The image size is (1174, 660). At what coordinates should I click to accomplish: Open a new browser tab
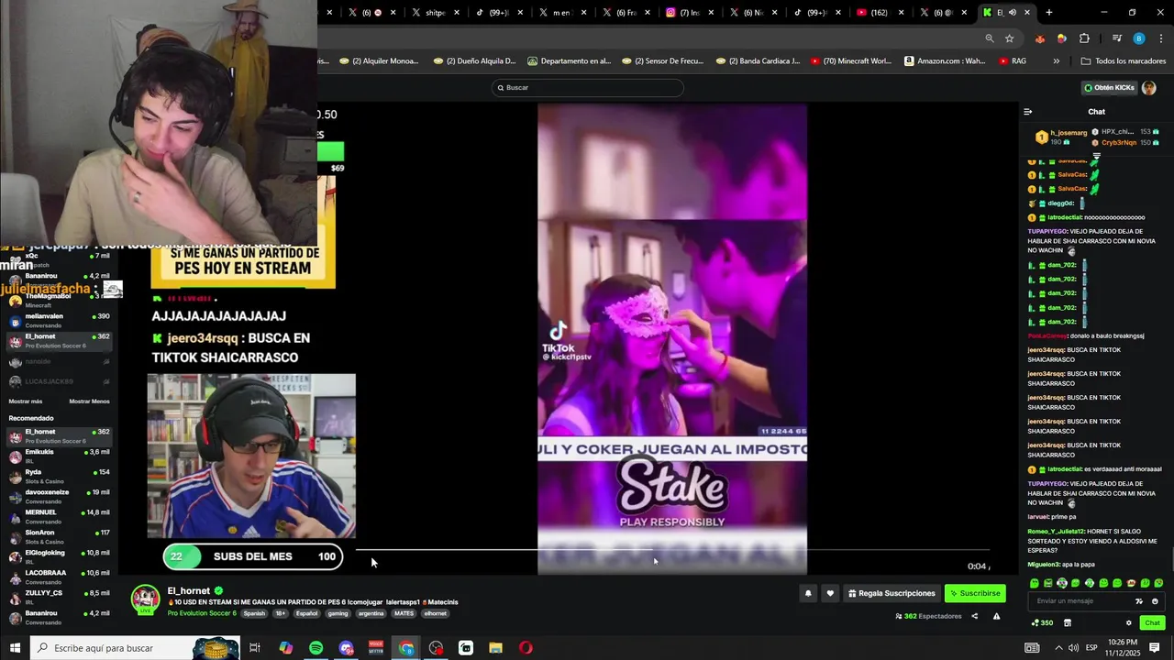1049,13
